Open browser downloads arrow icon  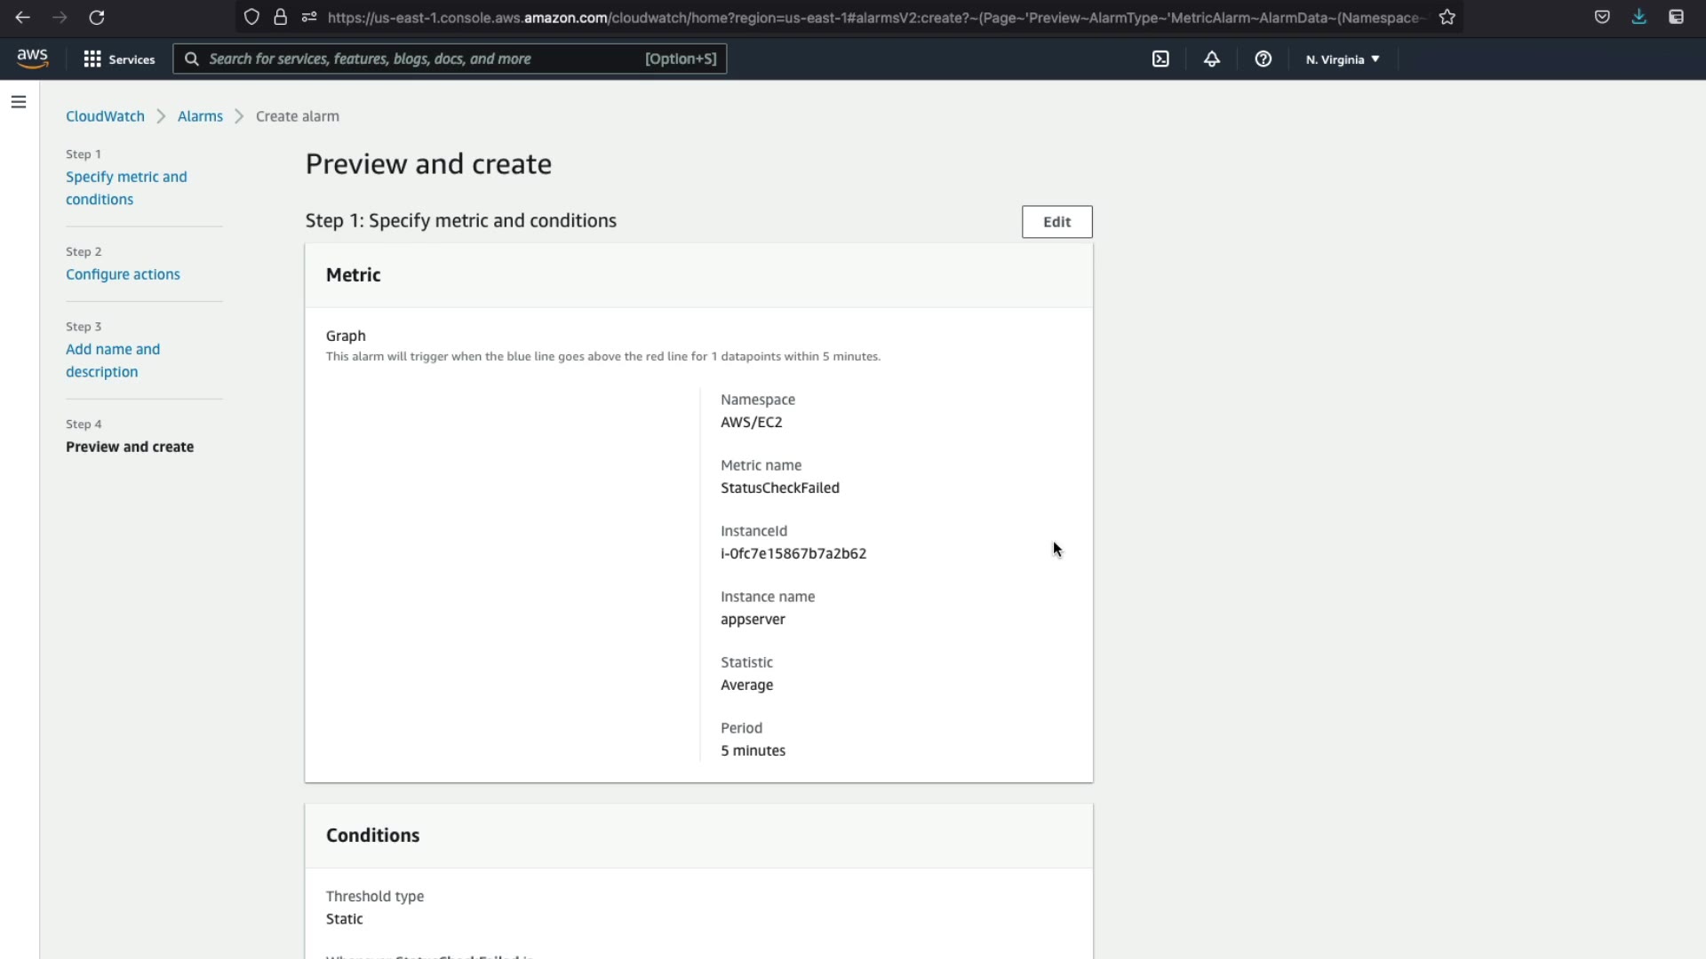coord(1638,17)
